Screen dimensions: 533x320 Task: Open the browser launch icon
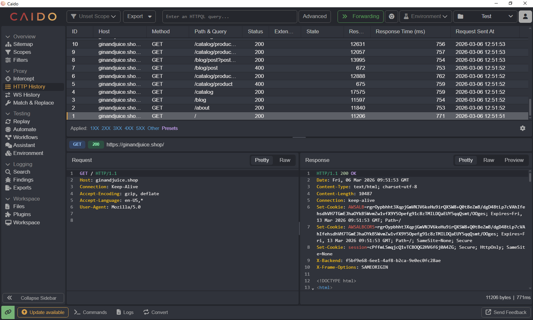click(392, 16)
